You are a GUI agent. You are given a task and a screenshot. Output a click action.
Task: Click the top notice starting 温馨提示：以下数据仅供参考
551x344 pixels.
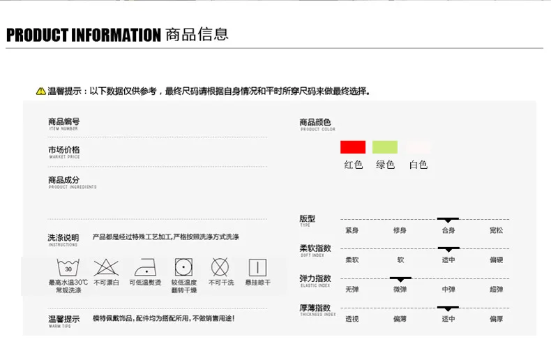tap(209, 91)
